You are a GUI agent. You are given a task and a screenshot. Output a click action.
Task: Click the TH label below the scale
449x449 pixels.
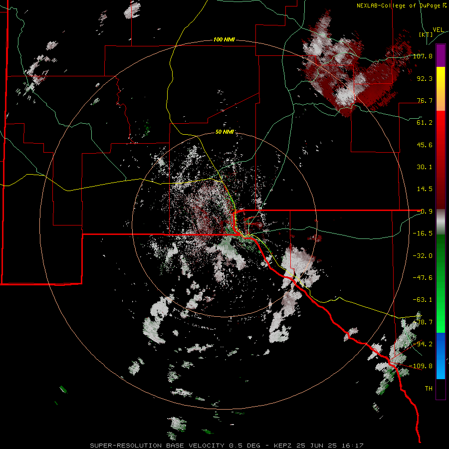(429, 389)
